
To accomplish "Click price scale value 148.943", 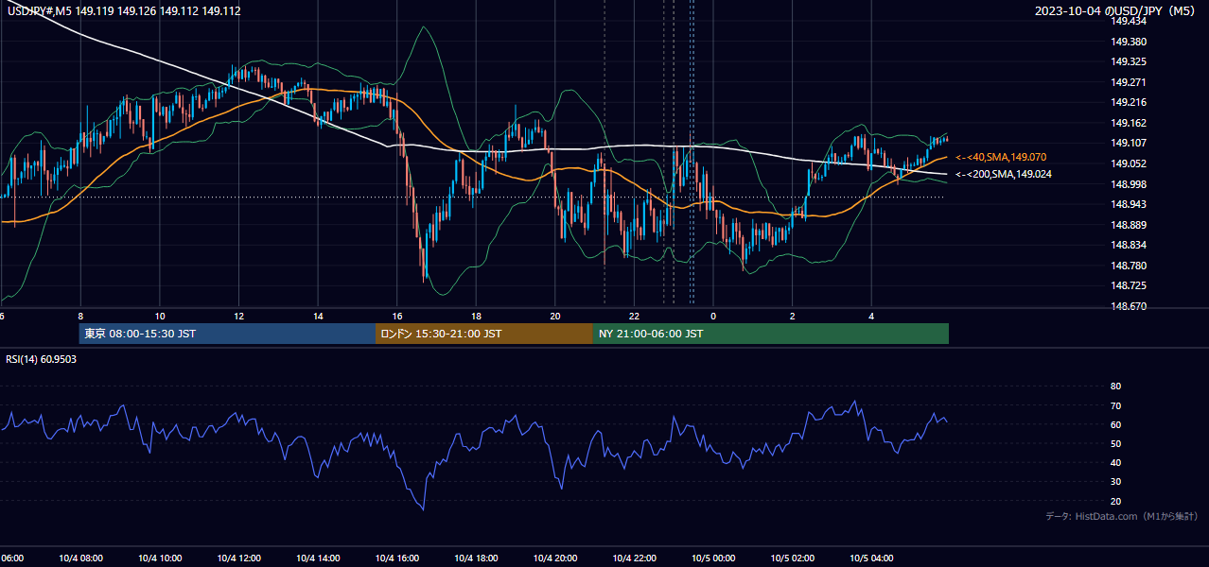I will [1130, 204].
